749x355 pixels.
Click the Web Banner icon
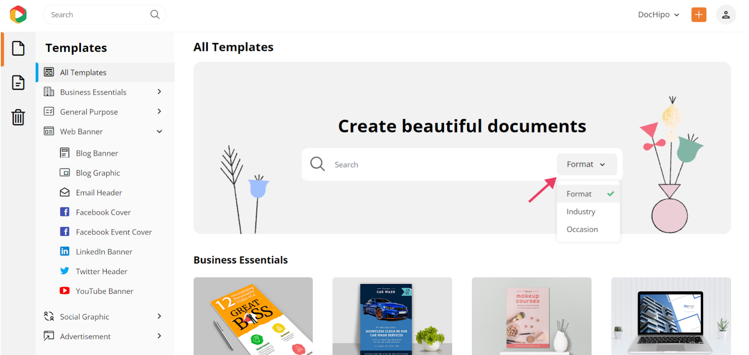[49, 131]
